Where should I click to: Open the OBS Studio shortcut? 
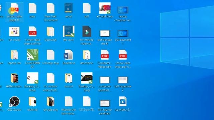click(14, 101)
